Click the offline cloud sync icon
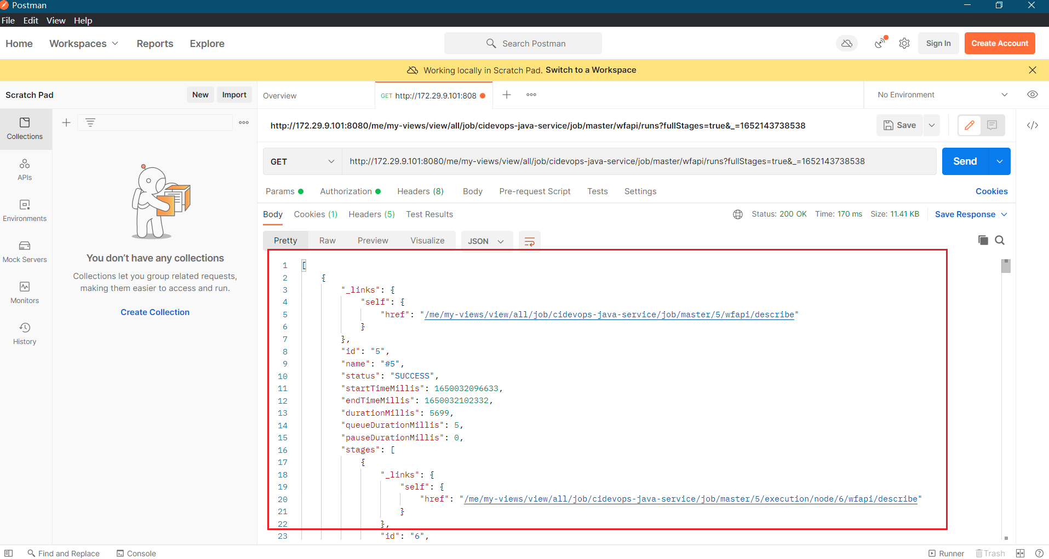The width and height of the screenshot is (1049, 559). pyautogui.click(x=847, y=43)
